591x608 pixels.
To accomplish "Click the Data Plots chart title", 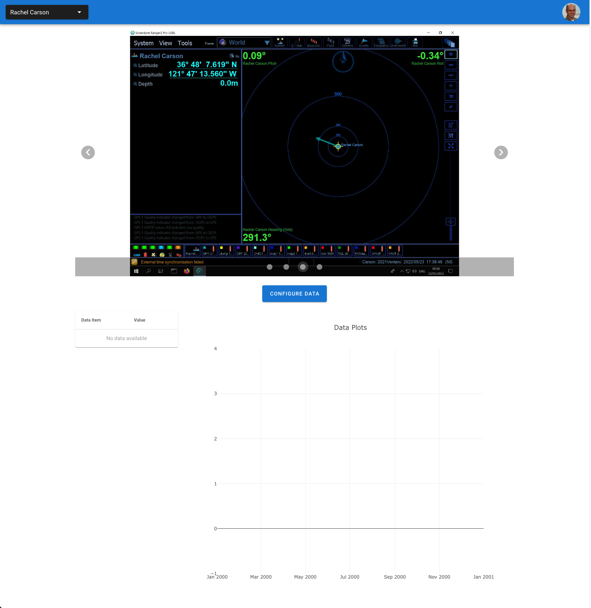I will click(350, 328).
